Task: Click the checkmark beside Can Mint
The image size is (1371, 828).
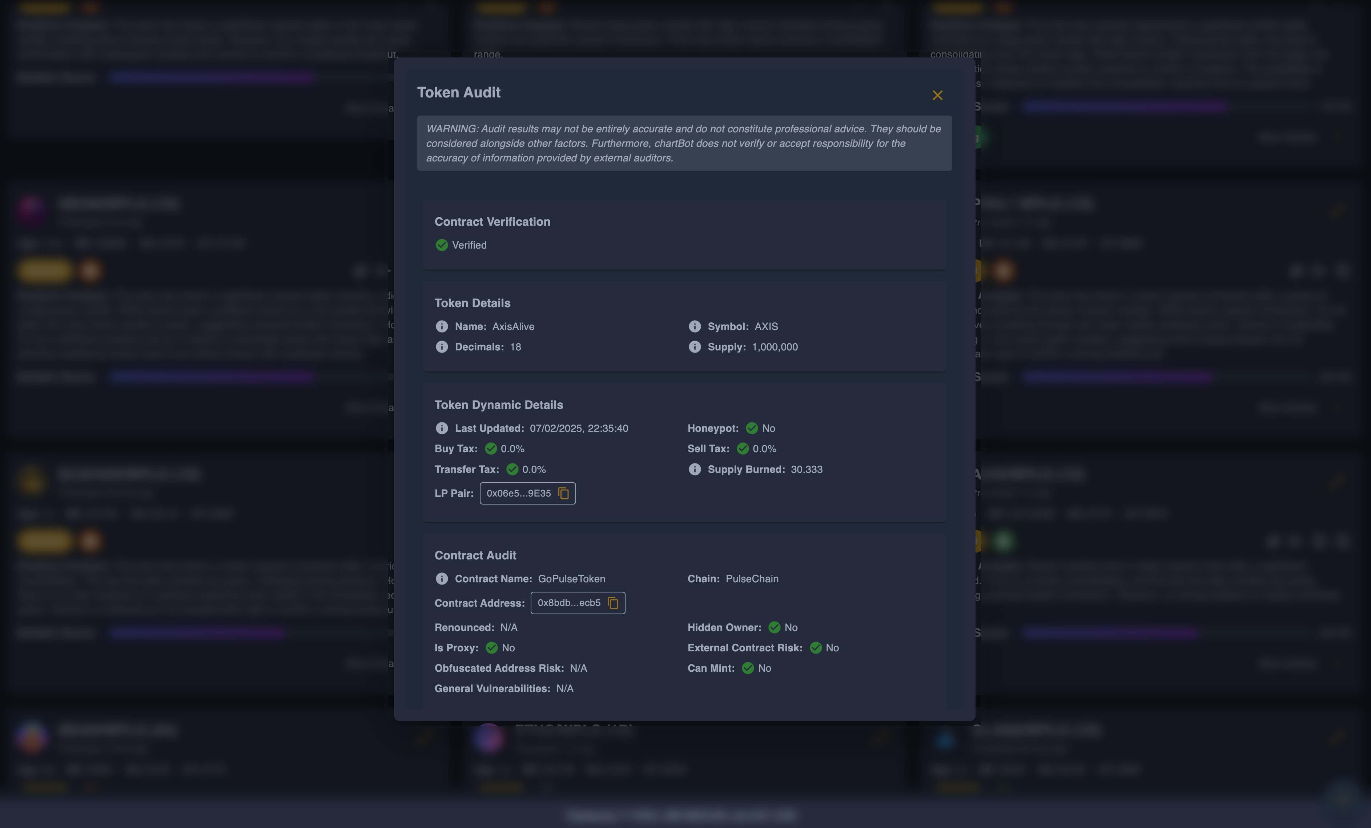Action: [748, 668]
